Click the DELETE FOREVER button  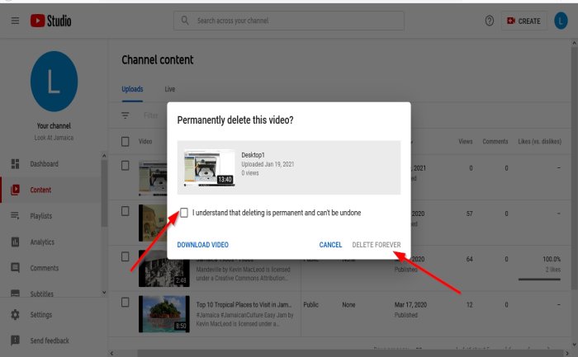coord(377,245)
